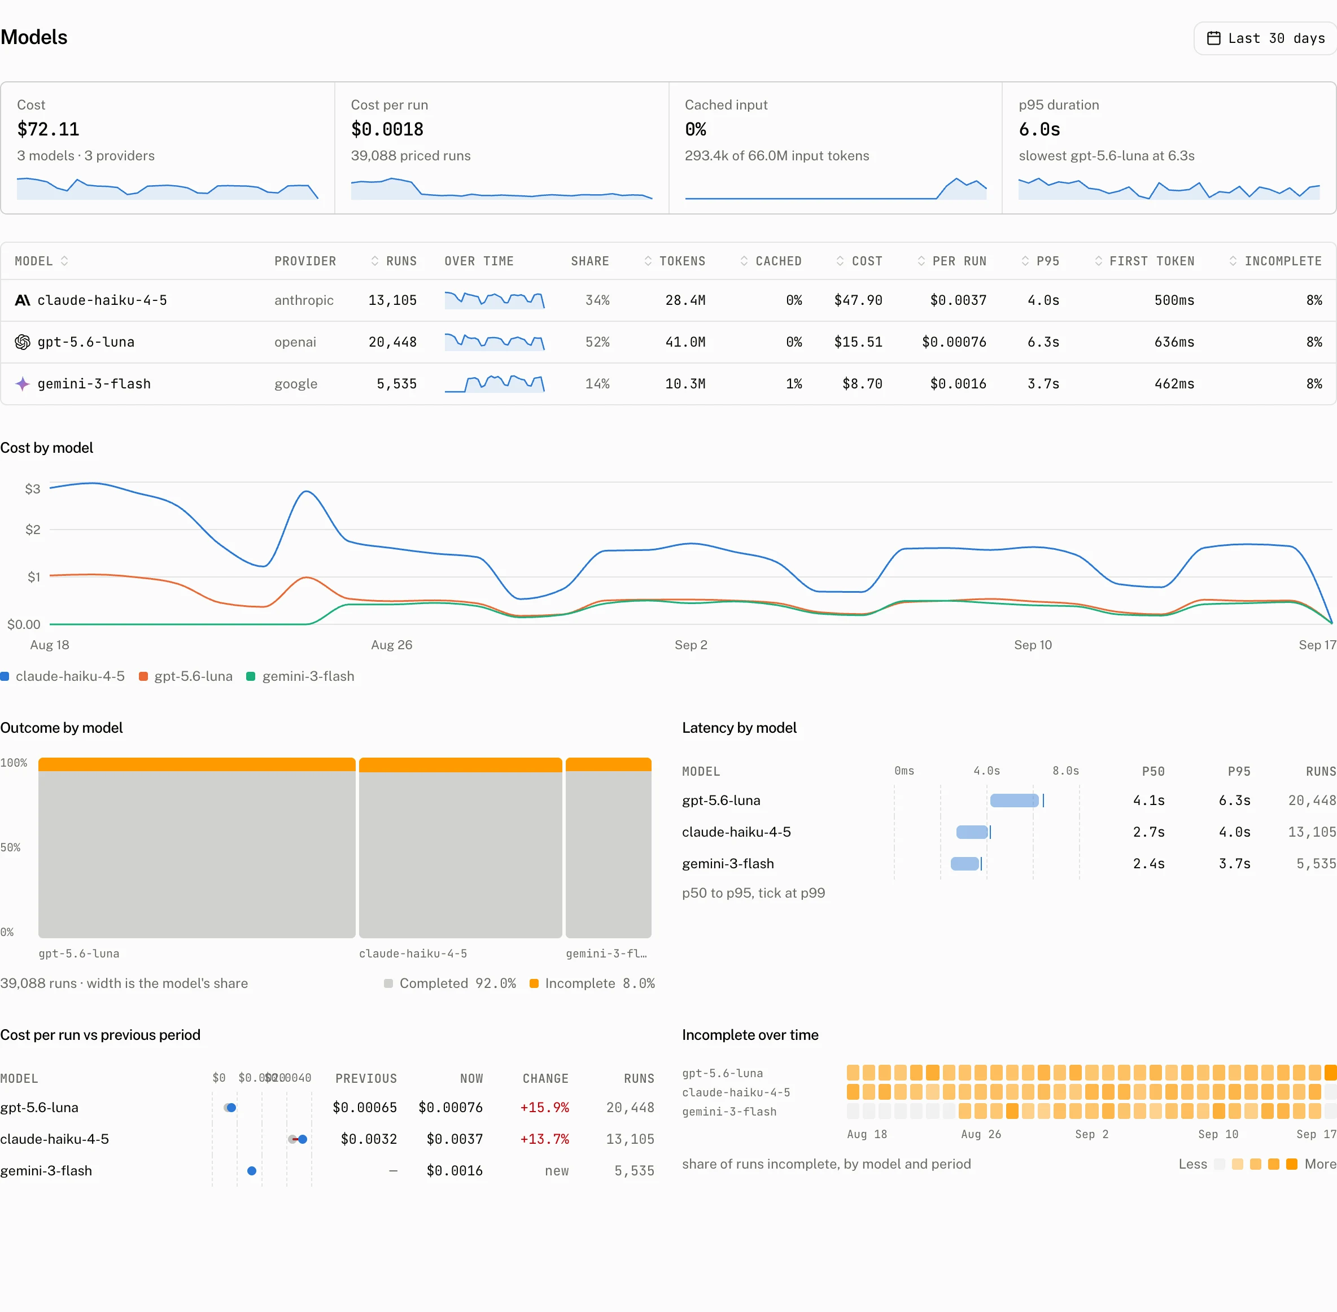The width and height of the screenshot is (1337, 1312).
Task: Click claude-haiku-4-5 over time sparkline
Action: tap(495, 300)
